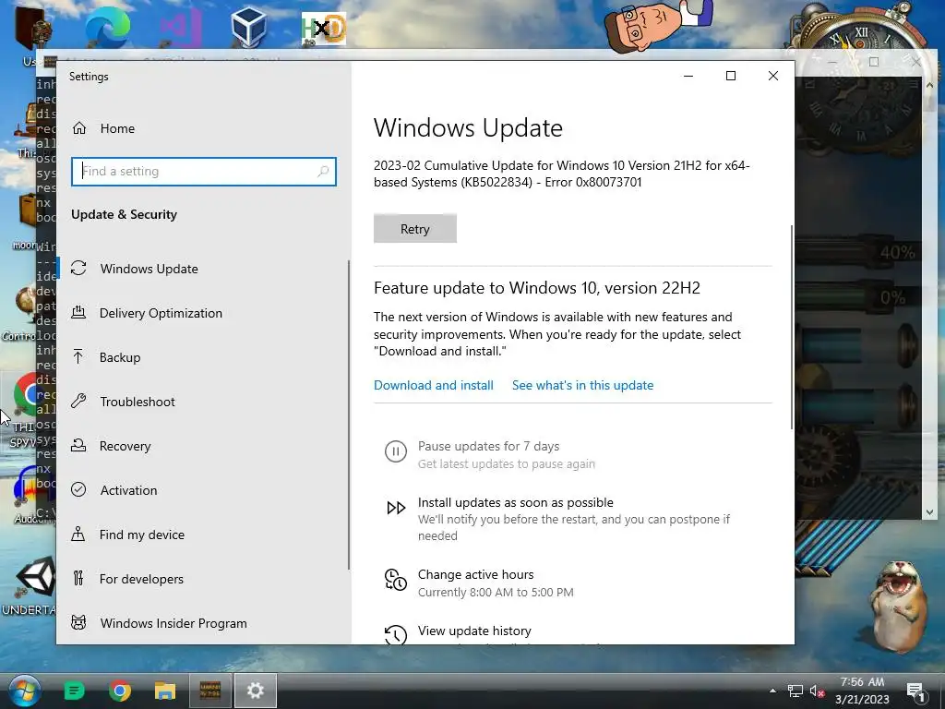Click the update history clock icon
Image resolution: width=945 pixels, height=709 pixels.
coord(396,634)
